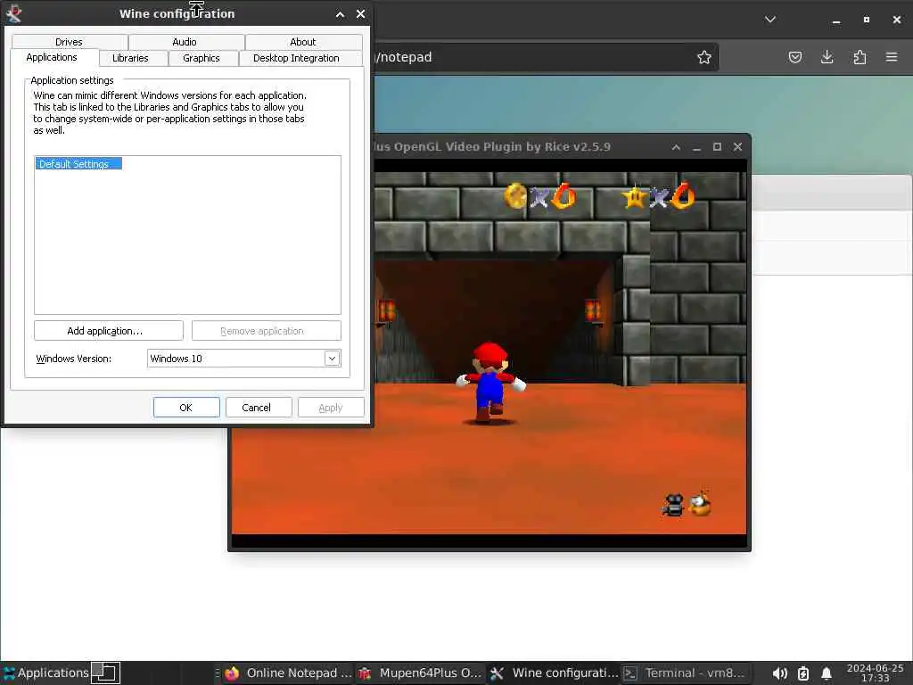Switch to Wine configuration taskbar item
Screen dimensions: 913x685
[x=553, y=673]
